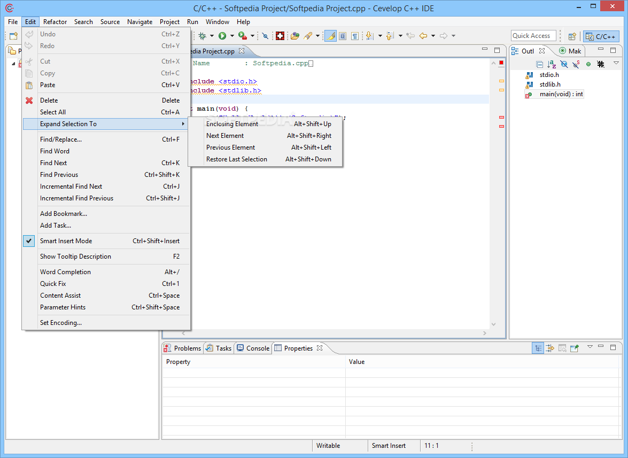Screen dimensions: 628x458
Task: Switch to the Problems tab
Action: (183, 348)
